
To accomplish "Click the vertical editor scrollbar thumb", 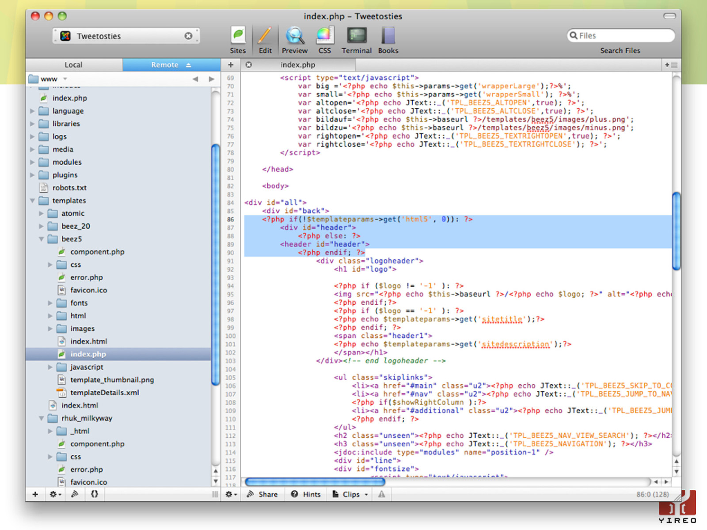I will coord(676,231).
